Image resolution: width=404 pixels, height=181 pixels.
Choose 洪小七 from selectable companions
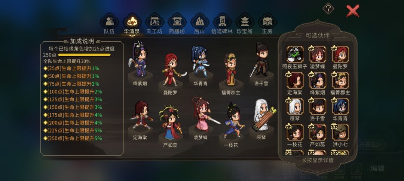340,132
